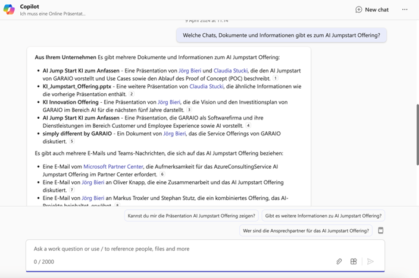Click the 'simply different by GARAIO' title text
The width and height of the screenshot is (419, 278).
[x=77, y=134]
